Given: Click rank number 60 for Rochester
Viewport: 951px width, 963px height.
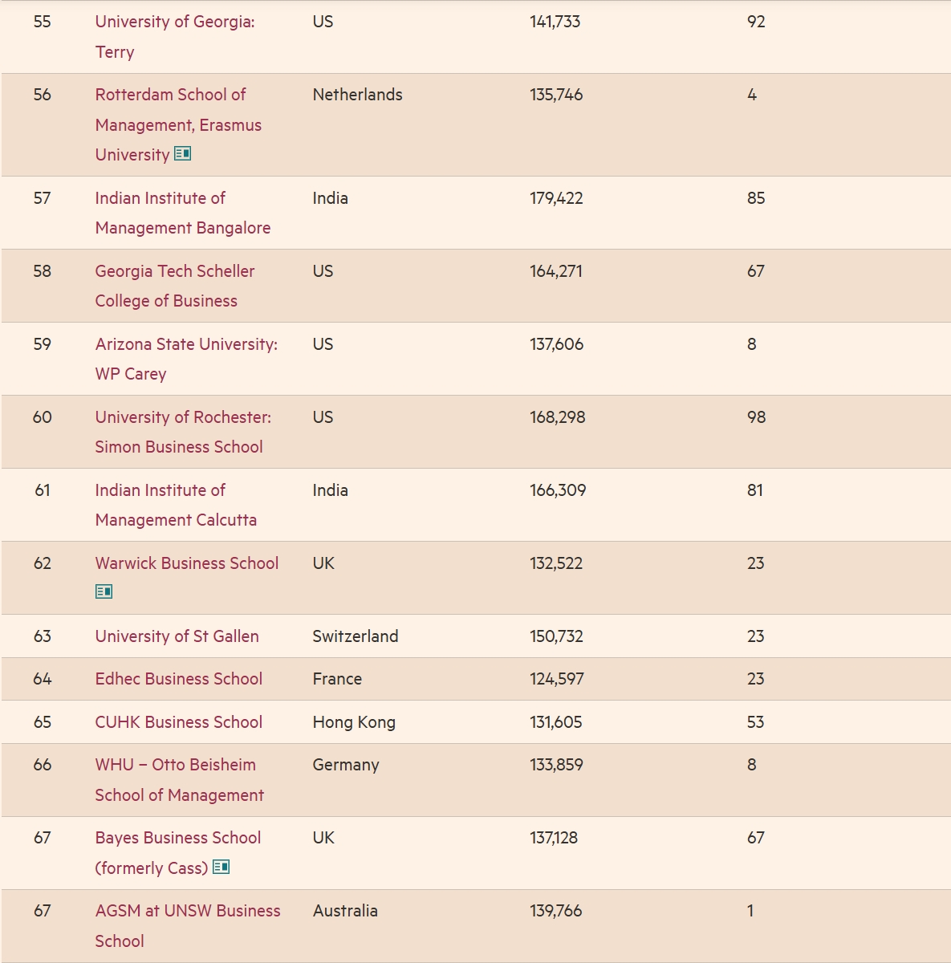Looking at the screenshot, I should click(x=43, y=417).
